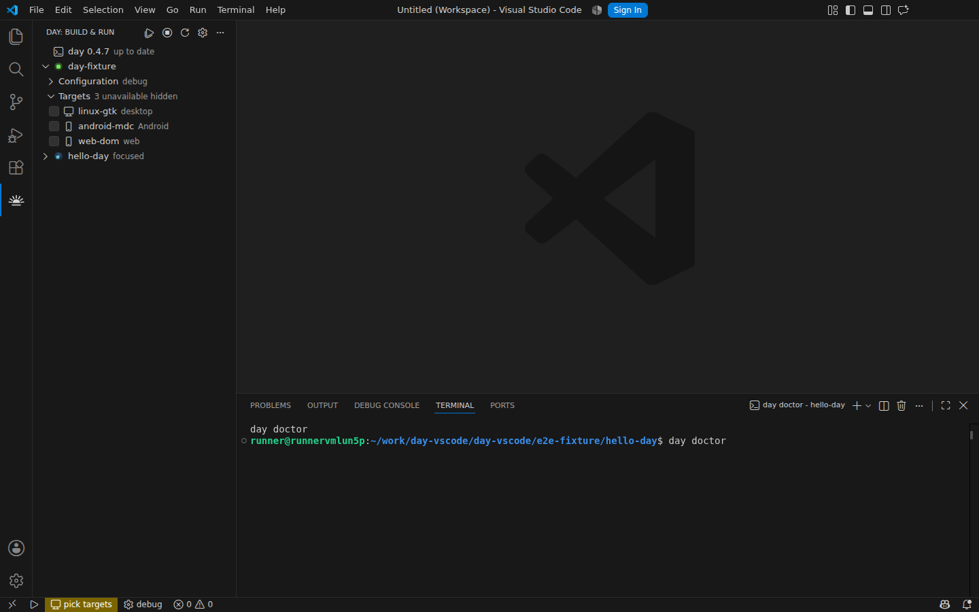Open the Accounts menu icon
Screen dimensions: 979x612
[16, 548]
